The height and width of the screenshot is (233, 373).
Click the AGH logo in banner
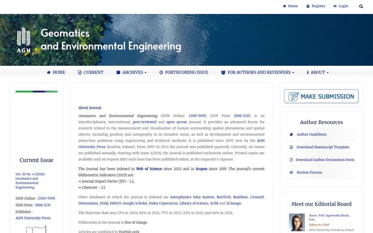(23, 40)
